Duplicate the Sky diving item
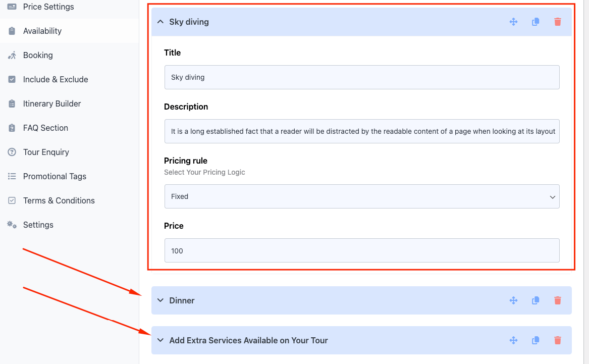 [536, 22]
